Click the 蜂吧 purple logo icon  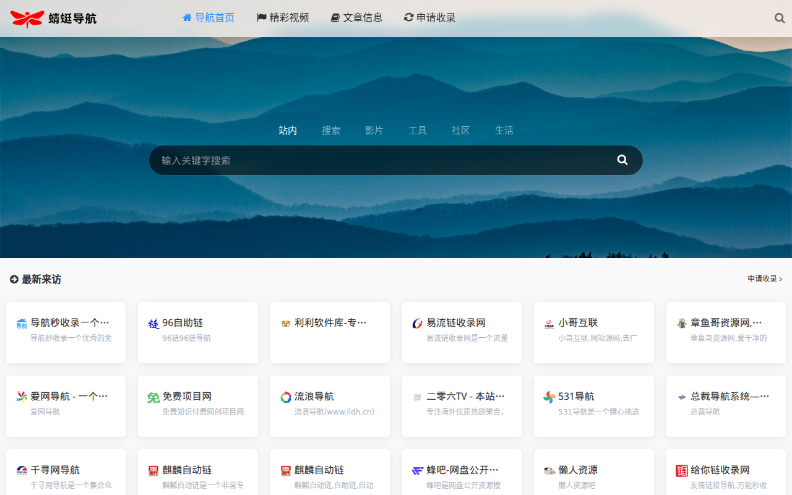coord(418,471)
